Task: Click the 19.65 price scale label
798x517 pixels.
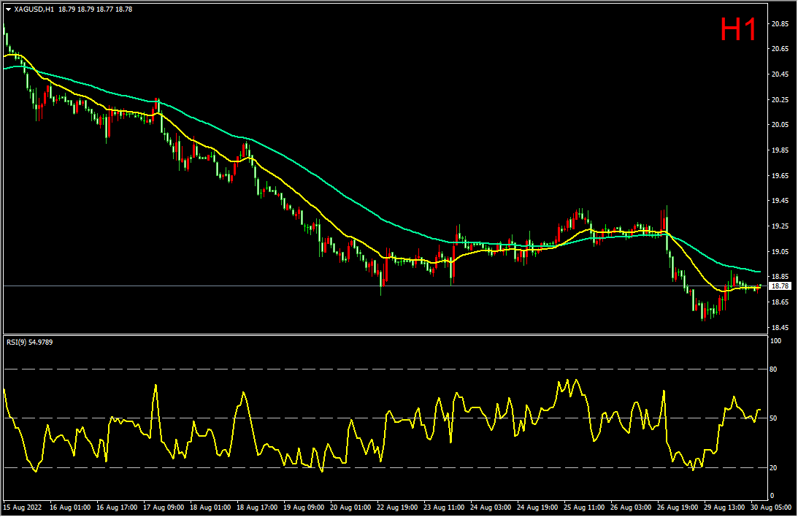Action: [x=780, y=175]
